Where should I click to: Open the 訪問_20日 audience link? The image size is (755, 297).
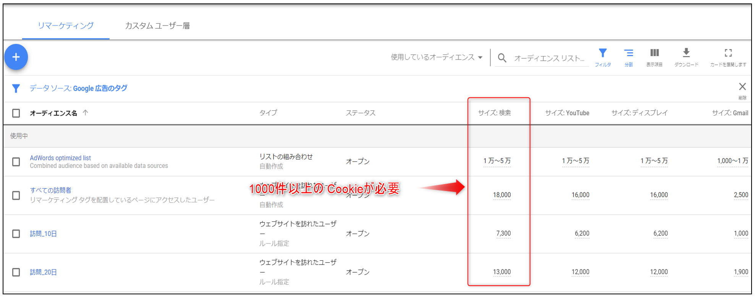pyautogui.click(x=43, y=272)
